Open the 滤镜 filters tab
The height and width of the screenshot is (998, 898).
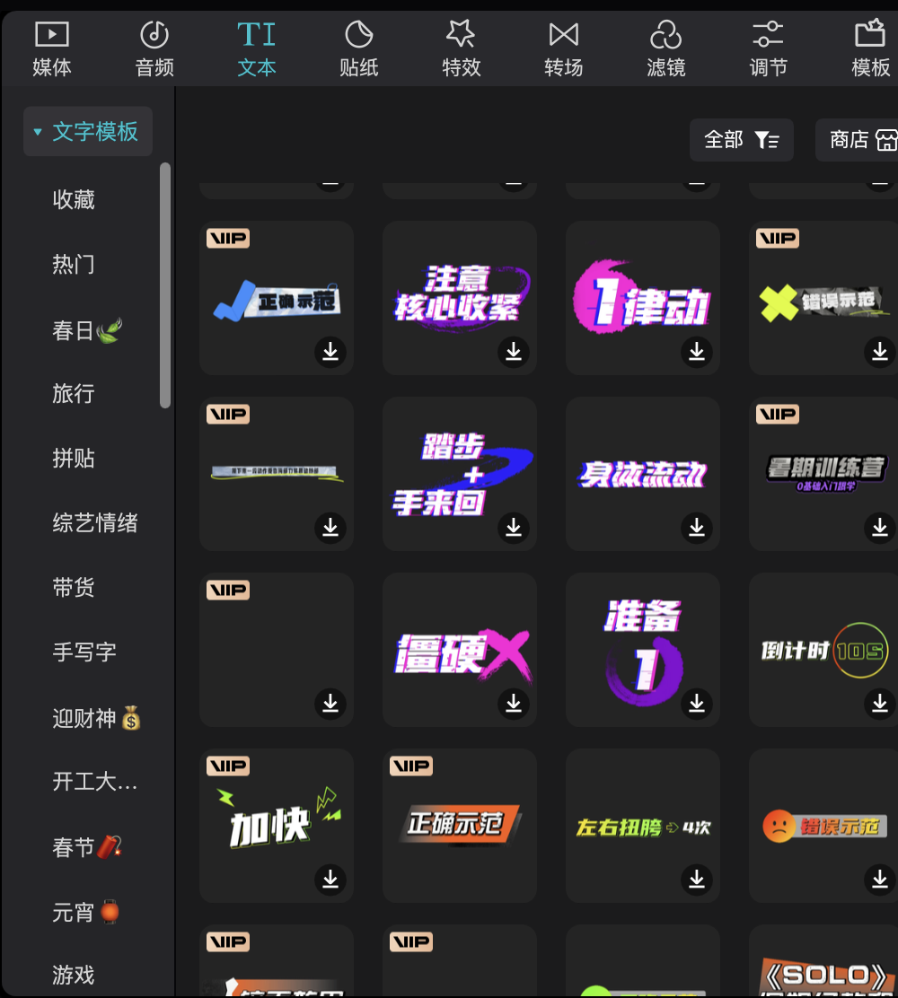point(665,49)
